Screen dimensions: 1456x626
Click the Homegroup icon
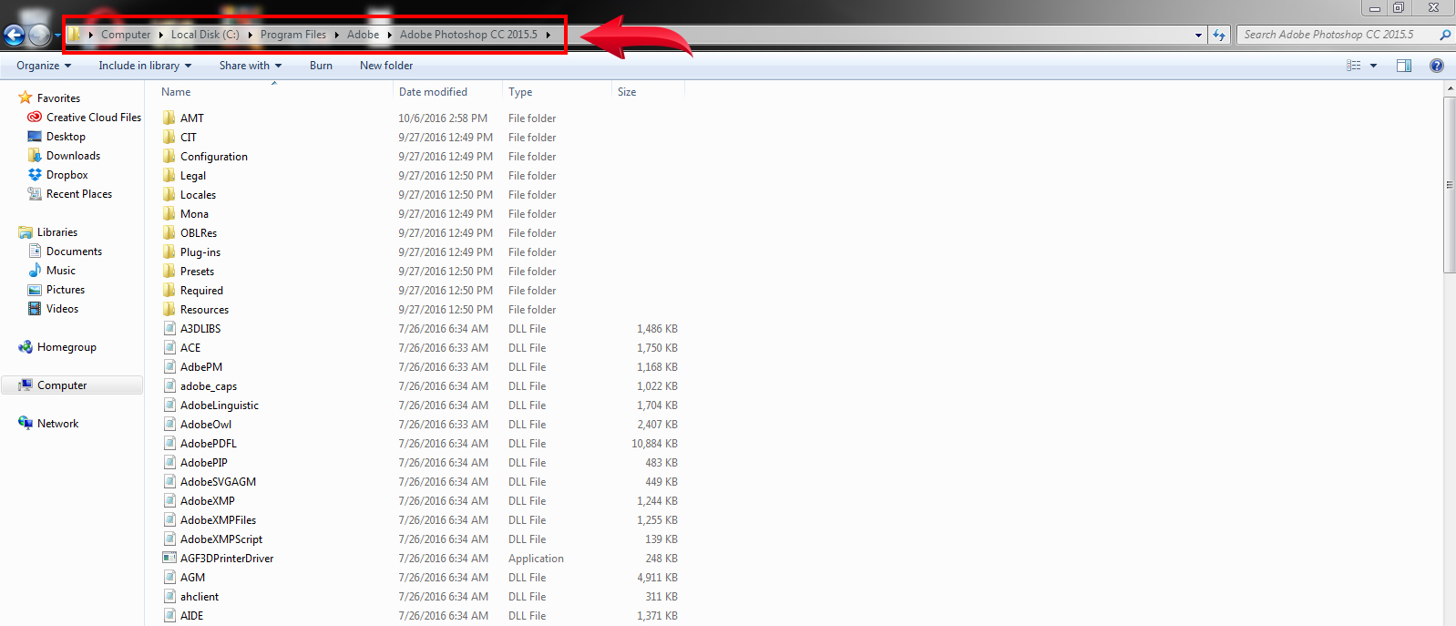[x=26, y=347]
